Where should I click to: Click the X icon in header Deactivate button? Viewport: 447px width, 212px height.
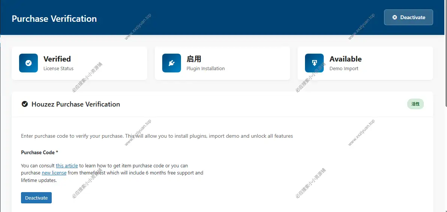[x=395, y=17]
